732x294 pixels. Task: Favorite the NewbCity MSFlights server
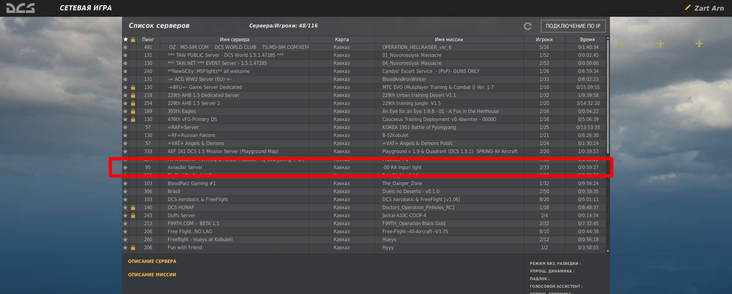tap(126, 71)
